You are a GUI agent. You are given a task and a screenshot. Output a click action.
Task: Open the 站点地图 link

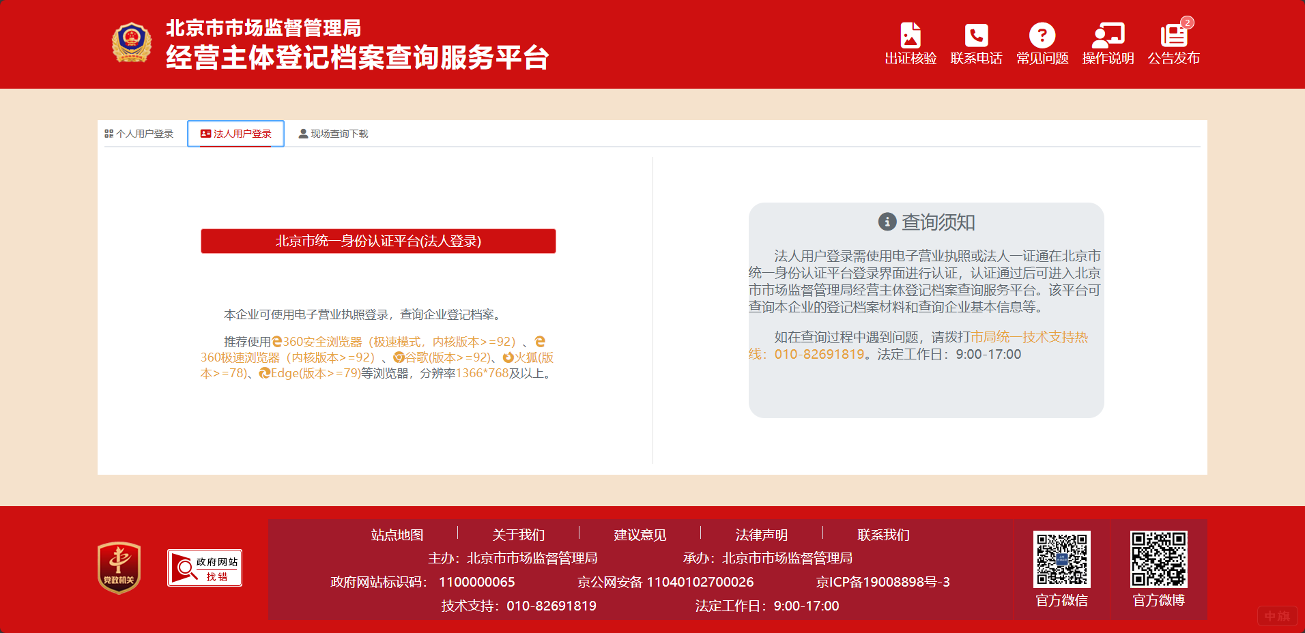pos(396,535)
